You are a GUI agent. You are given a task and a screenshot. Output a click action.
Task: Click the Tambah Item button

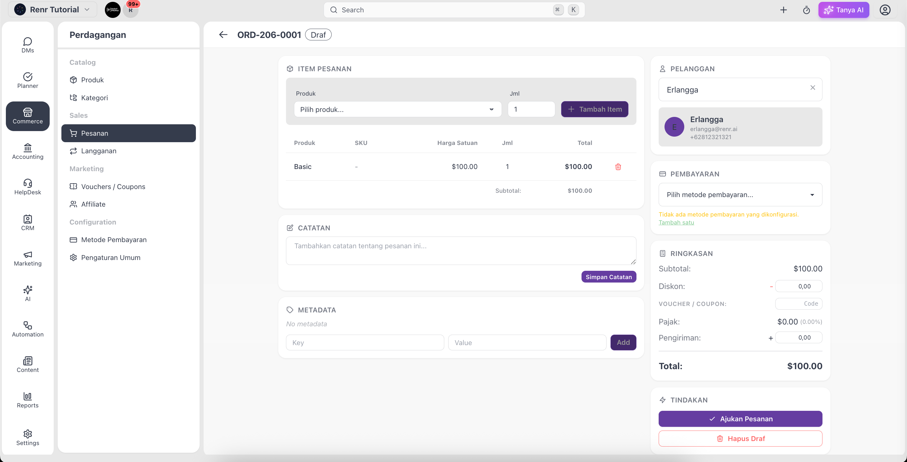tap(594, 109)
